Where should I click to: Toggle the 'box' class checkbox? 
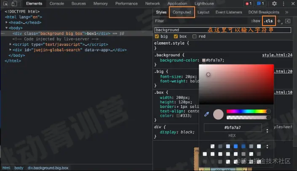point(176,37)
